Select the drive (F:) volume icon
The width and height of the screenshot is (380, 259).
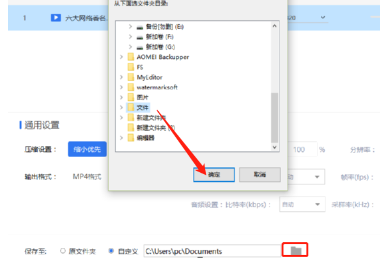point(140,37)
